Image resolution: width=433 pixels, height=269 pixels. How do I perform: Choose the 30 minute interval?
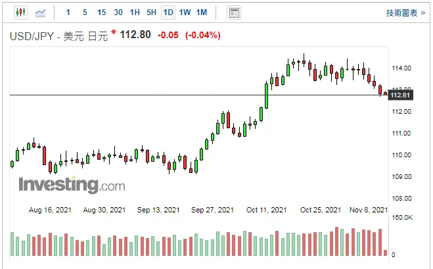click(x=118, y=12)
